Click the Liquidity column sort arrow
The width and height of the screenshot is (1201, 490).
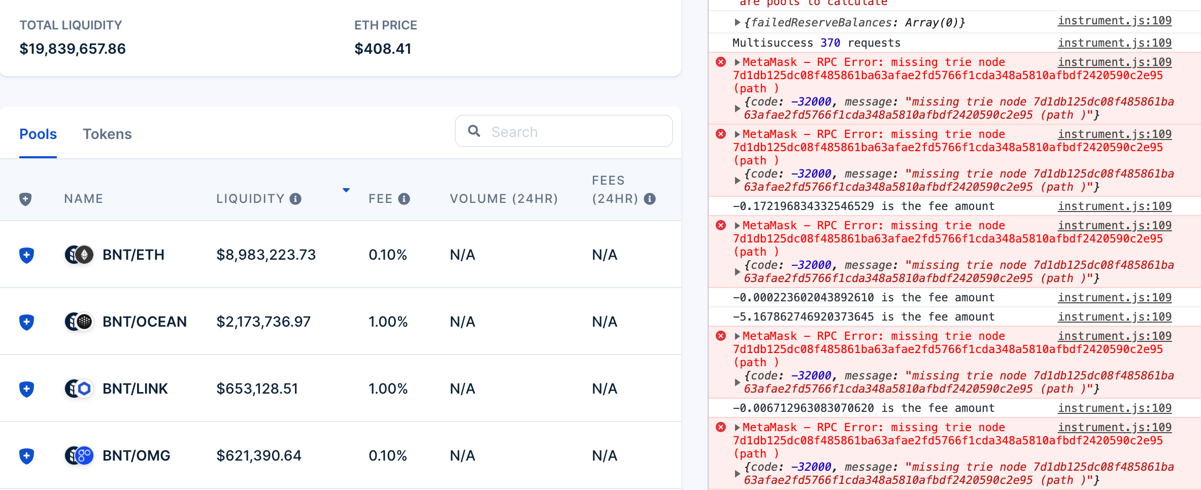(x=346, y=190)
